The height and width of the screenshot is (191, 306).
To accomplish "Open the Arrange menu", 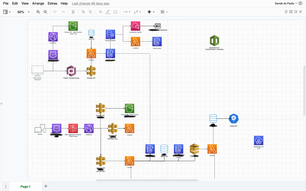I will pos(38,3).
